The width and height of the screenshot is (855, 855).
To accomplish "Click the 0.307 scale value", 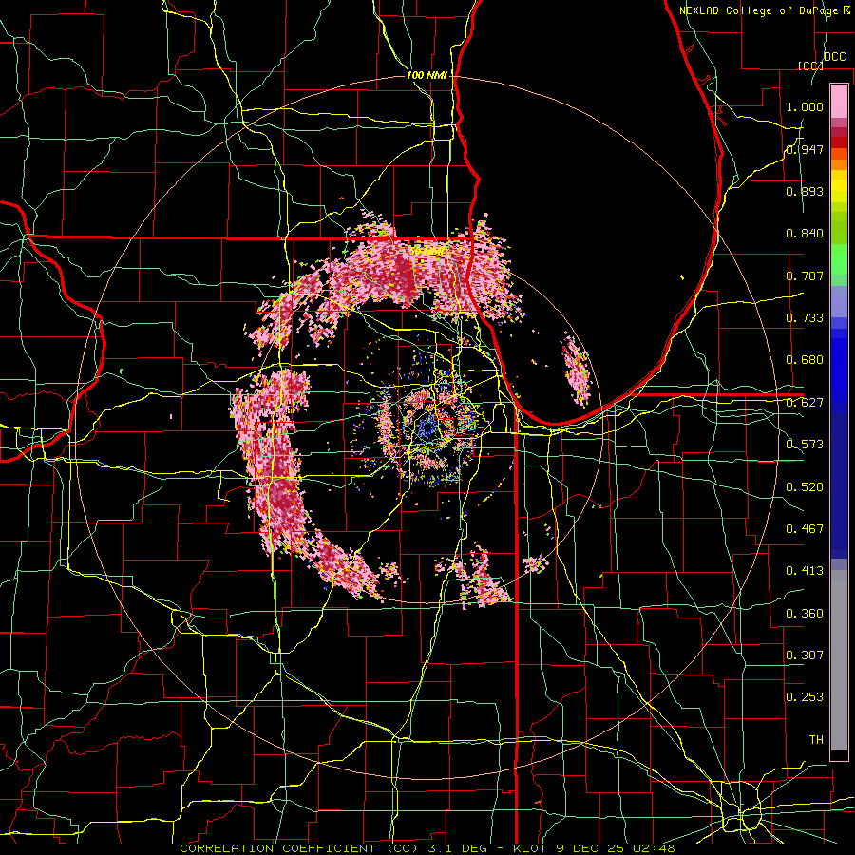I will pyautogui.click(x=805, y=655).
